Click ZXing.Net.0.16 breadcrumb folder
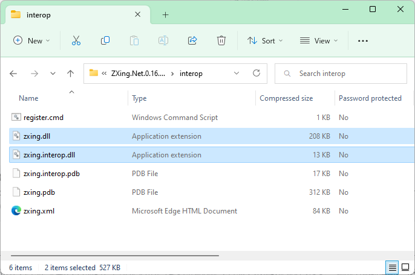The image size is (415, 275). click(x=138, y=74)
